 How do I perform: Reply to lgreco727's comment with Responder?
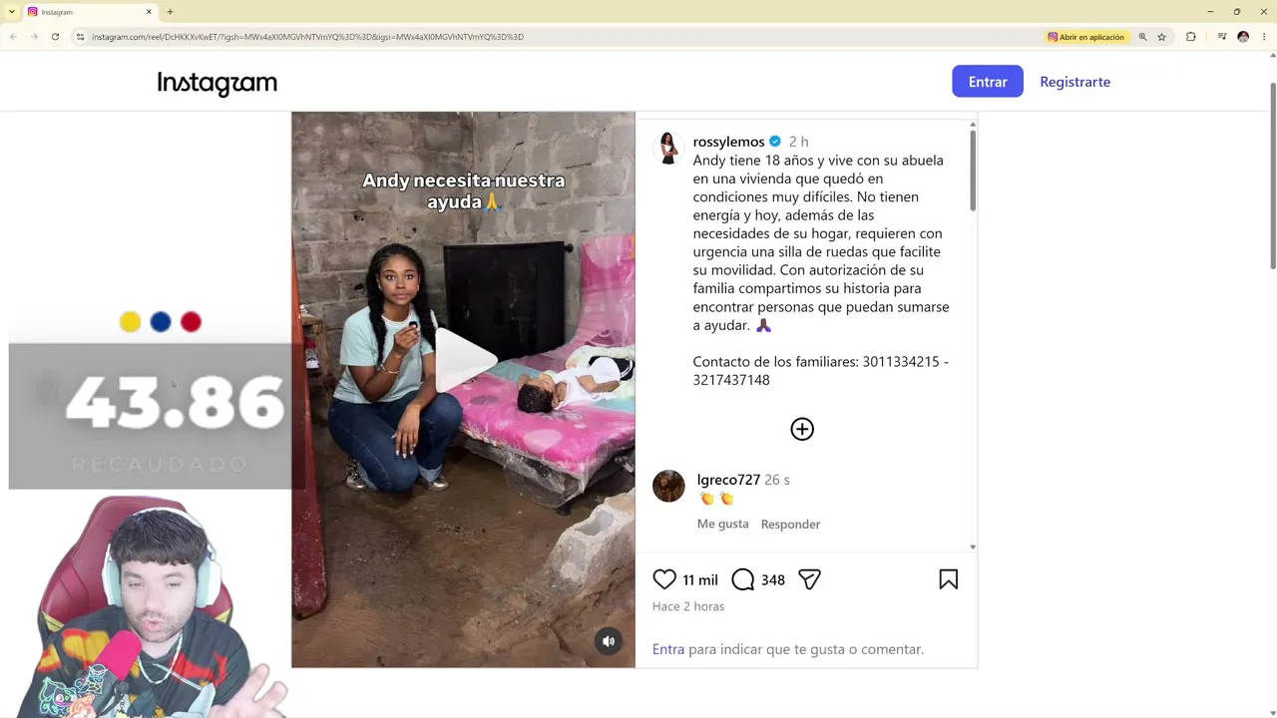790,524
